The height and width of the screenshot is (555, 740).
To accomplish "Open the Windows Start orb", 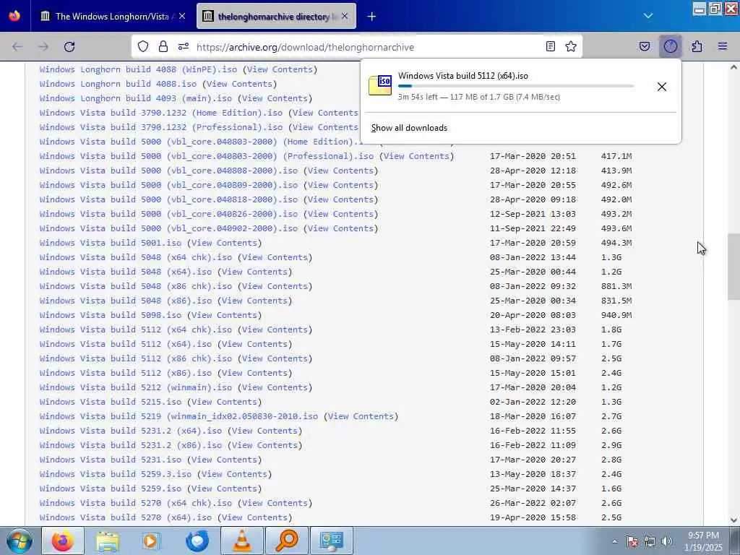I will pyautogui.click(x=19, y=541).
